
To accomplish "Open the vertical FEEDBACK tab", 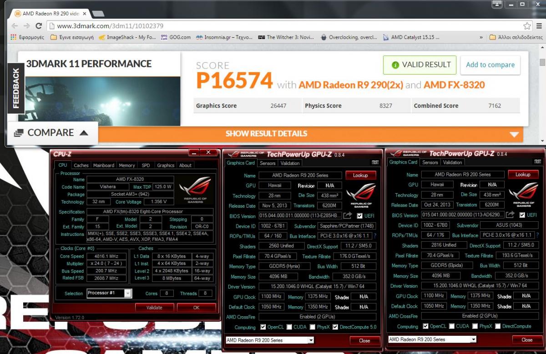I will click(x=16, y=88).
